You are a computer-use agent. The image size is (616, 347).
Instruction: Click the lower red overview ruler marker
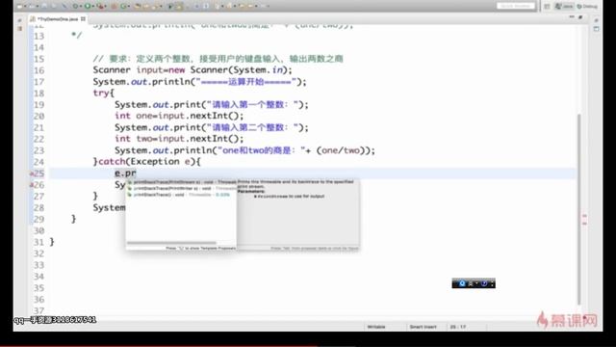pos(584,223)
